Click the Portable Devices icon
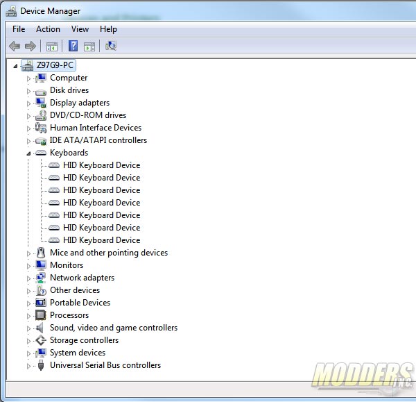 pos(41,303)
